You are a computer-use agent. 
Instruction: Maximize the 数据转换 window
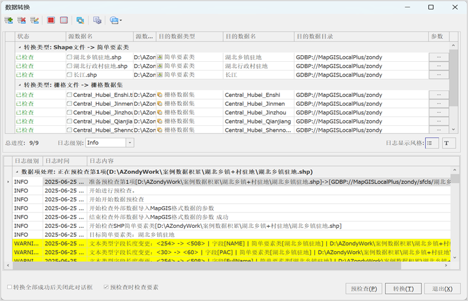(x=431, y=7)
